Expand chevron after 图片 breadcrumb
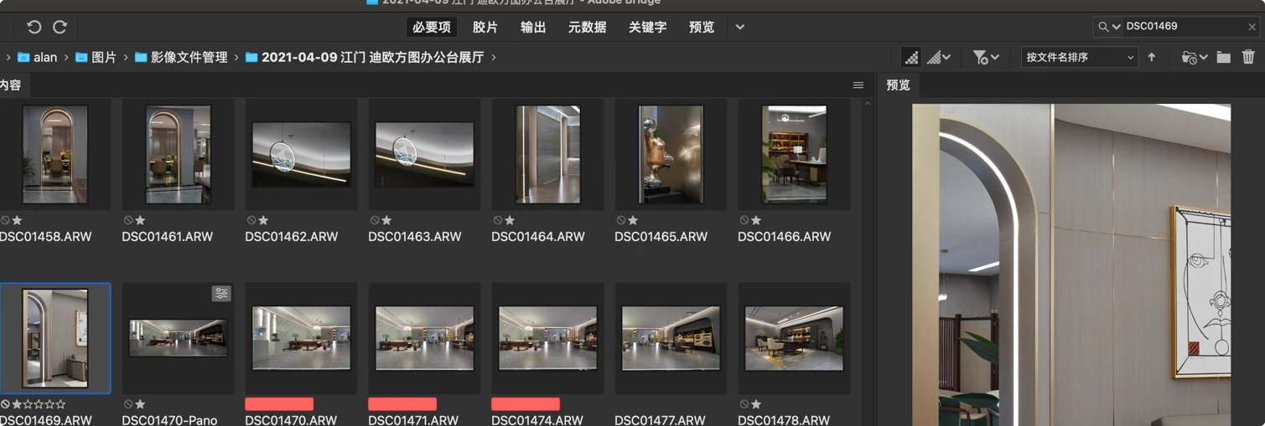Screen dimensions: 1265x426 tap(126, 57)
